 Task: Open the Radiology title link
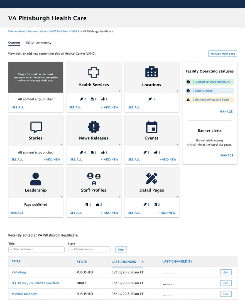19,272
